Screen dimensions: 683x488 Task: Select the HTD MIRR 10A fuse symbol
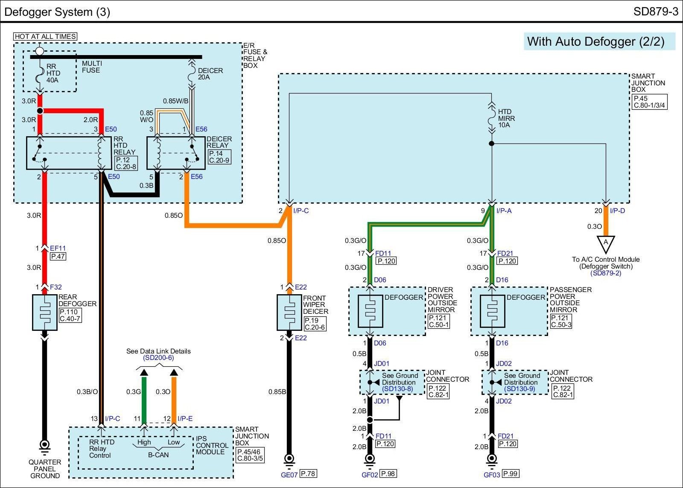(x=492, y=118)
